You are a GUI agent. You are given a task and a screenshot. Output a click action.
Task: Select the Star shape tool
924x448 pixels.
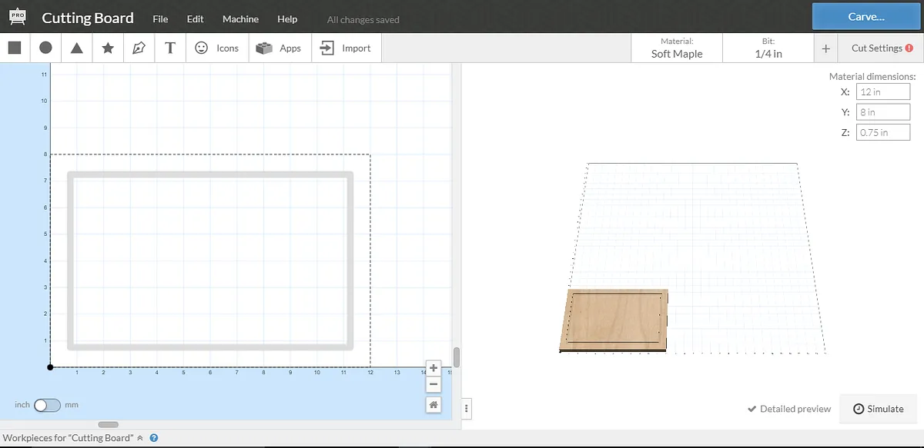(108, 48)
